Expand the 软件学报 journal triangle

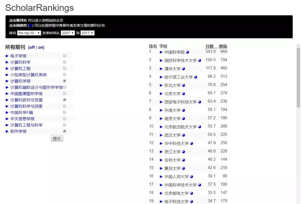7,132
